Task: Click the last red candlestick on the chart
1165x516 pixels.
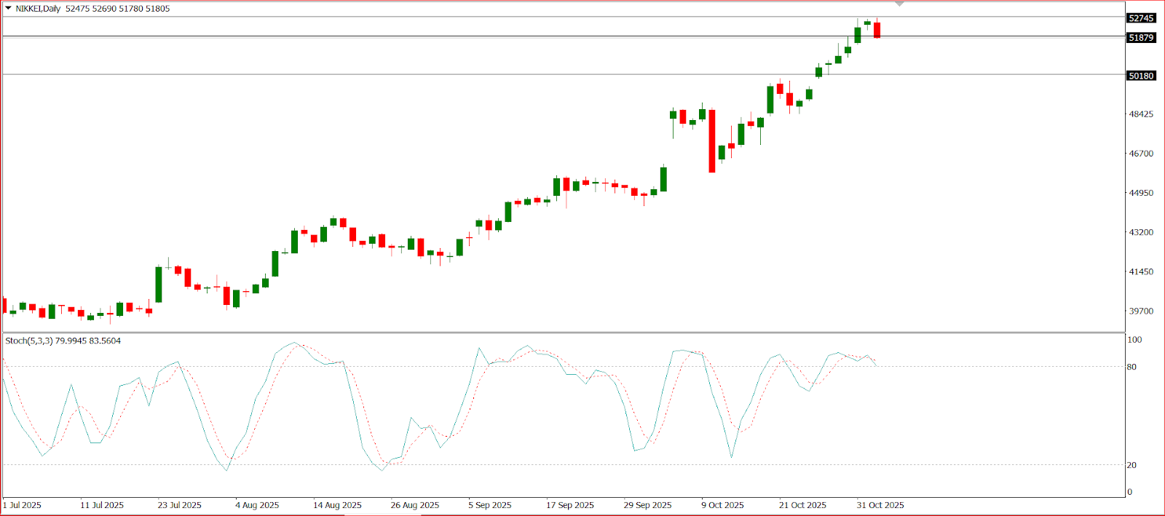Action: point(877,30)
